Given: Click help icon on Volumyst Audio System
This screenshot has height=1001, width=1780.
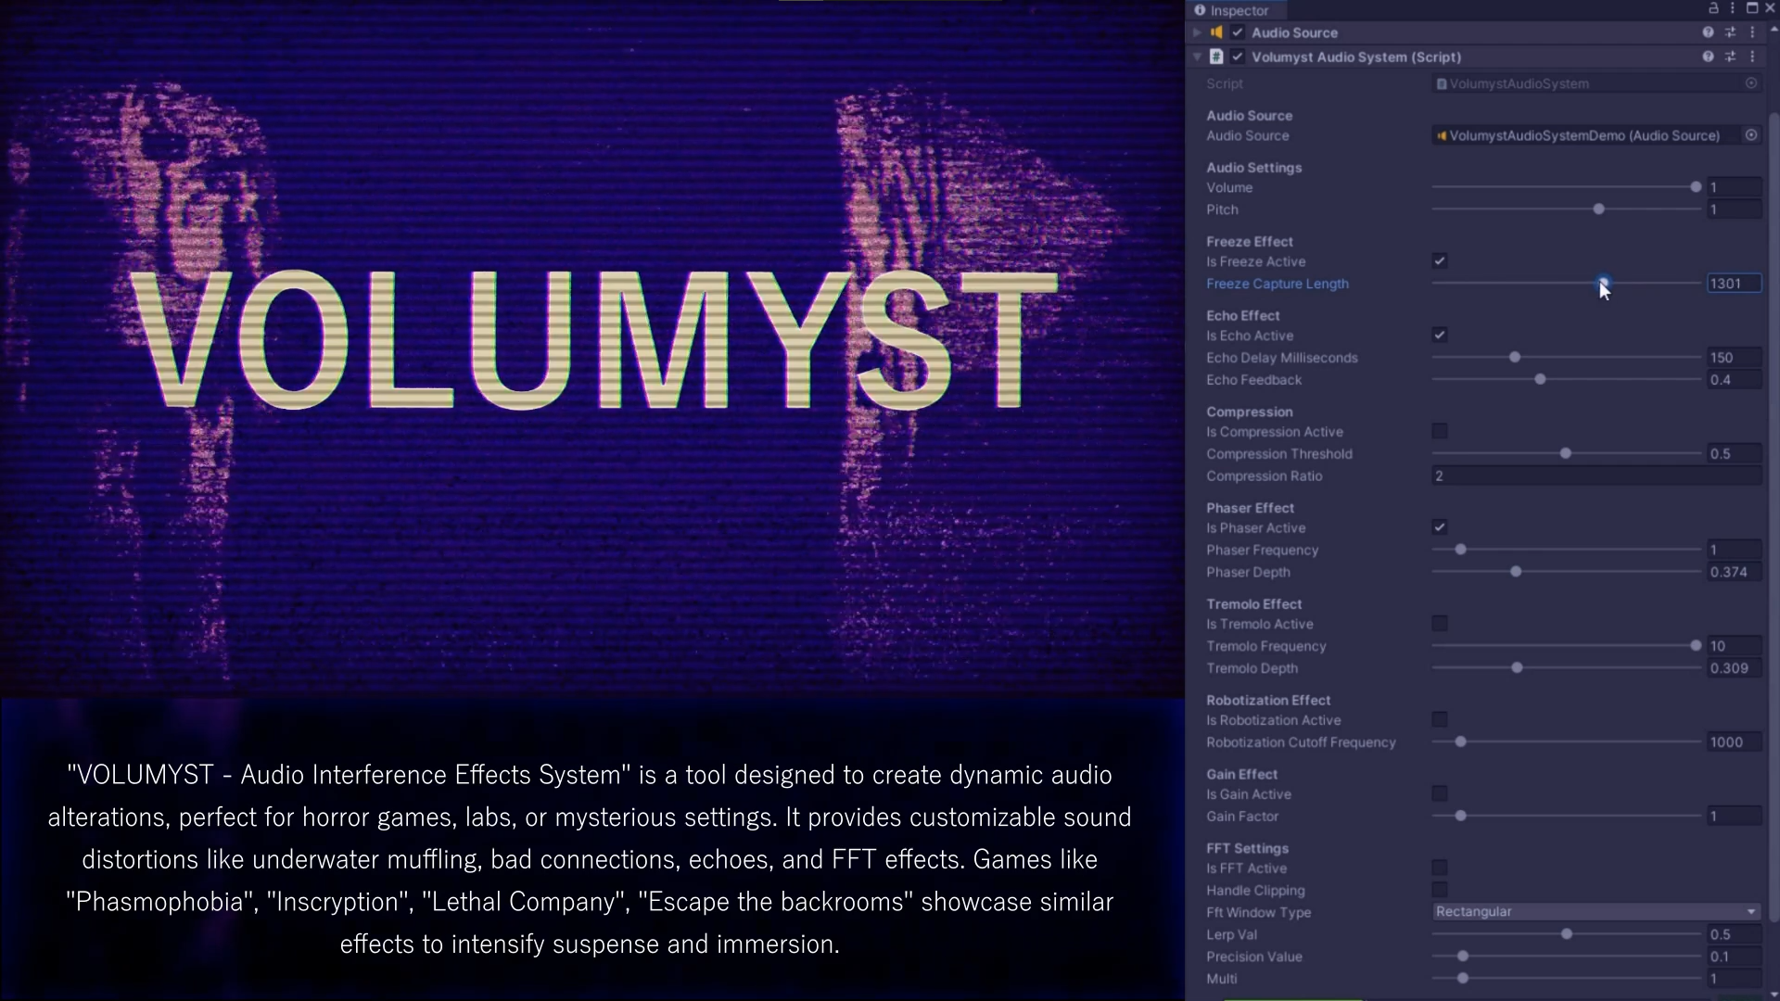Looking at the screenshot, I should click(1708, 57).
